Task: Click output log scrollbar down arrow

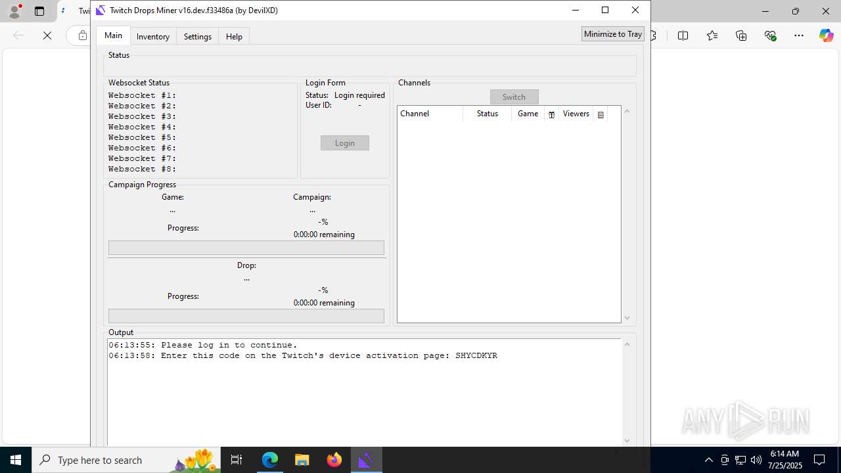Action: pos(627,441)
